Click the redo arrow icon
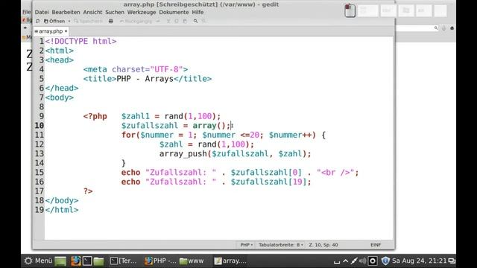The height and width of the screenshot is (268, 477). point(158,22)
